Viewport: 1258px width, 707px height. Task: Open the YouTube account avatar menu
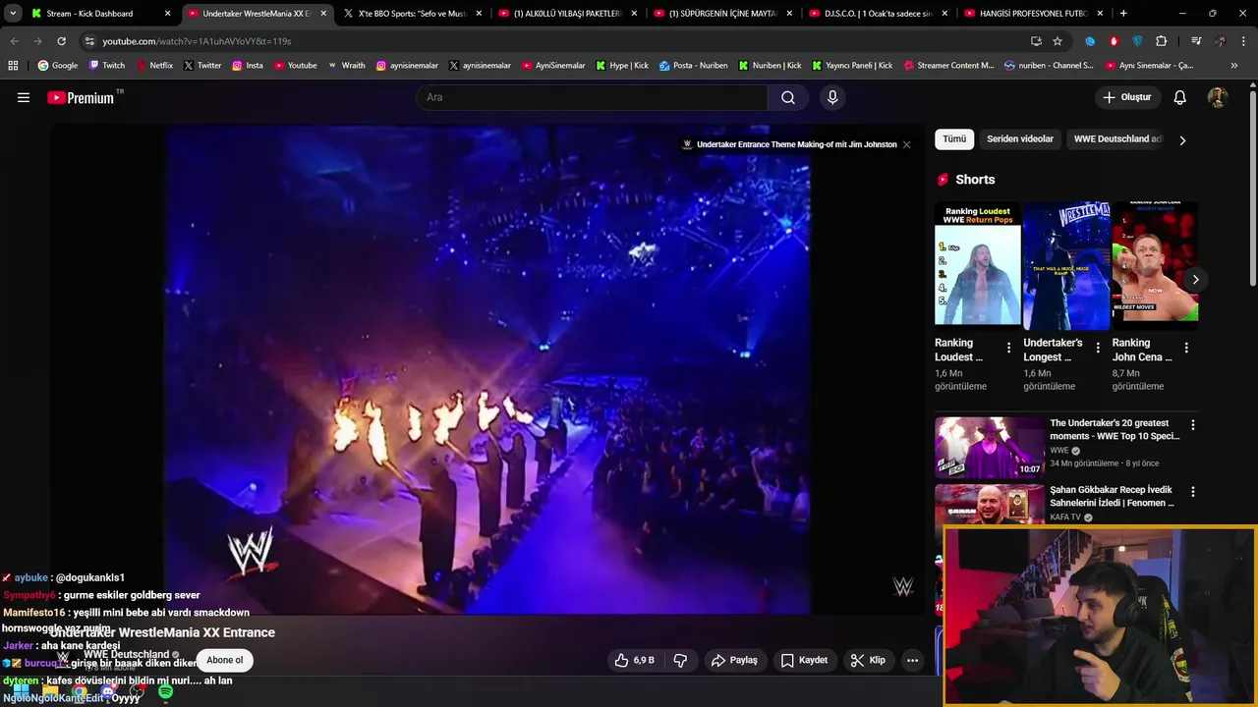[1218, 97]
